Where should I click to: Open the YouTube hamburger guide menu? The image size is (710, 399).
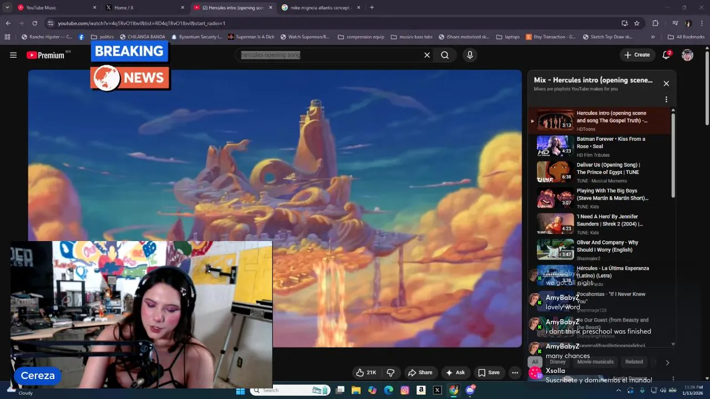(x=13, y=55)
